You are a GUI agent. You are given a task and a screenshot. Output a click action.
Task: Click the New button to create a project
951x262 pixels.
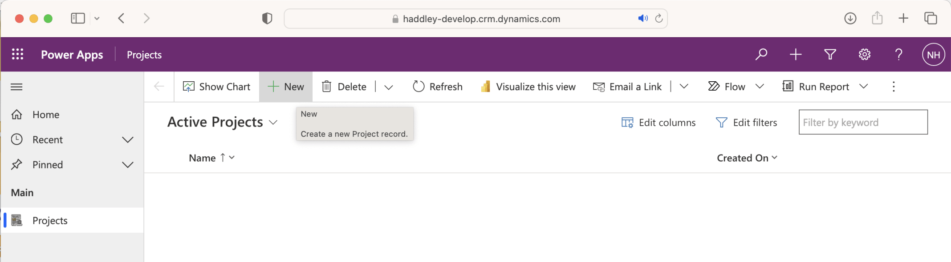coord(286,87)
